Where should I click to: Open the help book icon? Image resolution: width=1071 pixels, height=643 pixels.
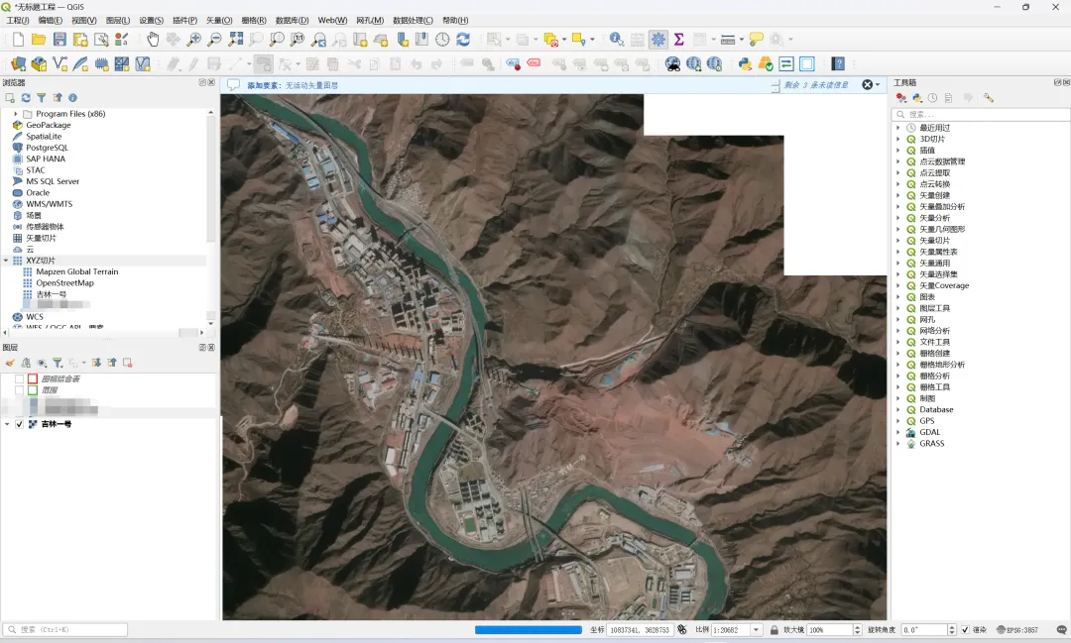click(838, 64)
